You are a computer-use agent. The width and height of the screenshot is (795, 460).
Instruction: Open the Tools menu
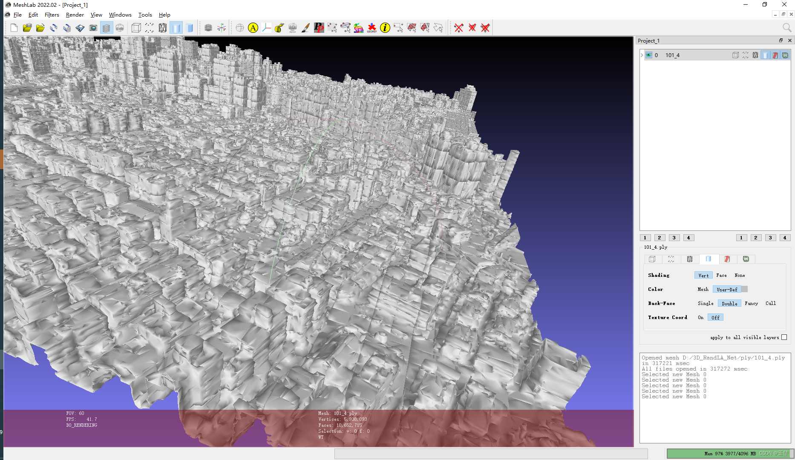click(x=145, y=14)
